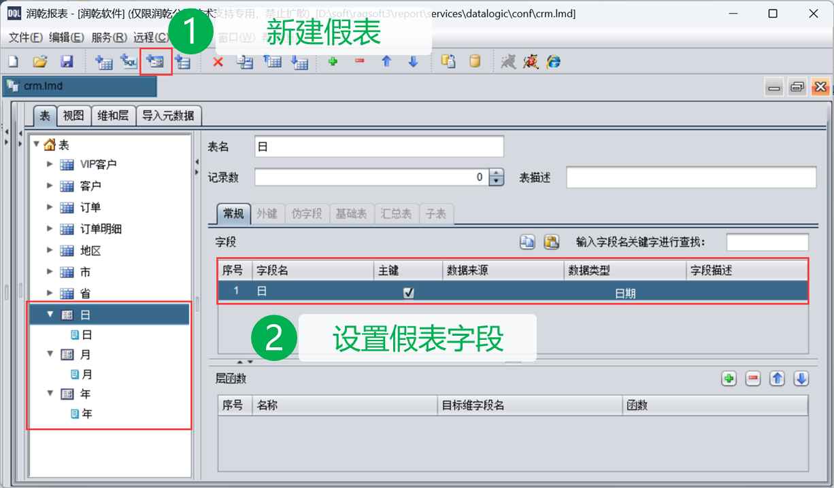834x488 pixels.
Task: Click the 表描述 input field
Action: point(691,177)
